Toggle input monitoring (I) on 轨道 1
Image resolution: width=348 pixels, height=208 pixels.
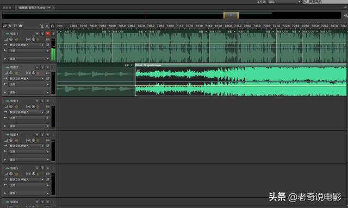coord(53,34)
